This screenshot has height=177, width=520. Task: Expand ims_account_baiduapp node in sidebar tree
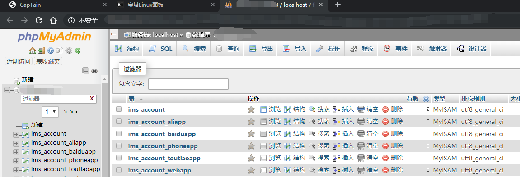click(16, 152)
